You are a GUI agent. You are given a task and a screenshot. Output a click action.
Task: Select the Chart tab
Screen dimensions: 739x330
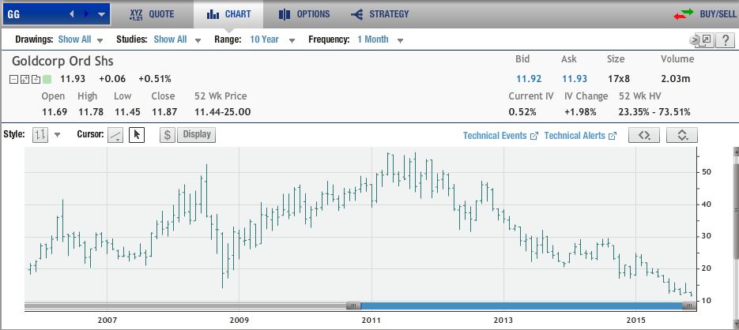(x=228, y=14)
